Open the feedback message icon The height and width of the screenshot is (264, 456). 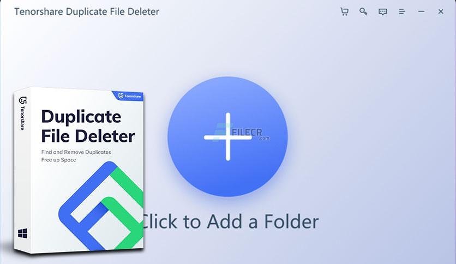coord(383,11)
